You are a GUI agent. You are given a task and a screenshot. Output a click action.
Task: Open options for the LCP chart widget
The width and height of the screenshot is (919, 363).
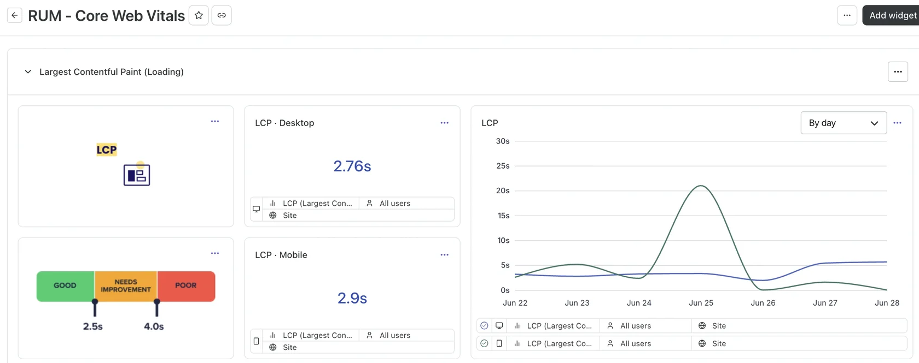pyautogui.click(x=897, y=123)
